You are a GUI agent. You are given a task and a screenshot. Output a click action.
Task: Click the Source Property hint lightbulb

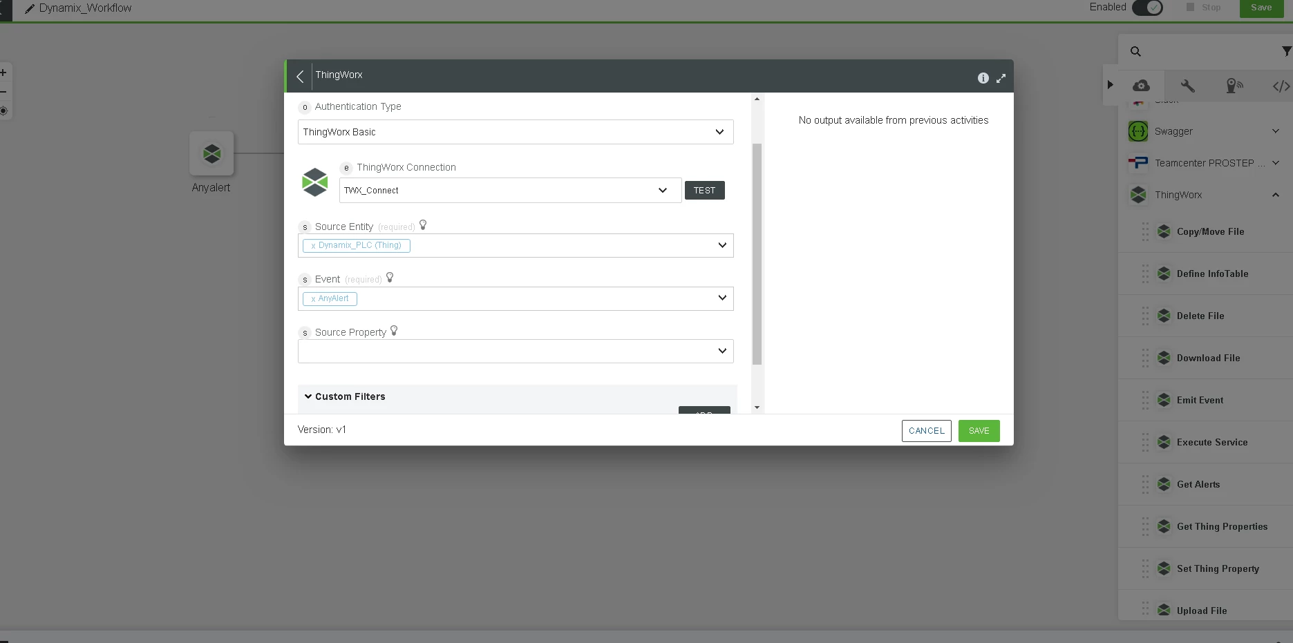point(394,331)
